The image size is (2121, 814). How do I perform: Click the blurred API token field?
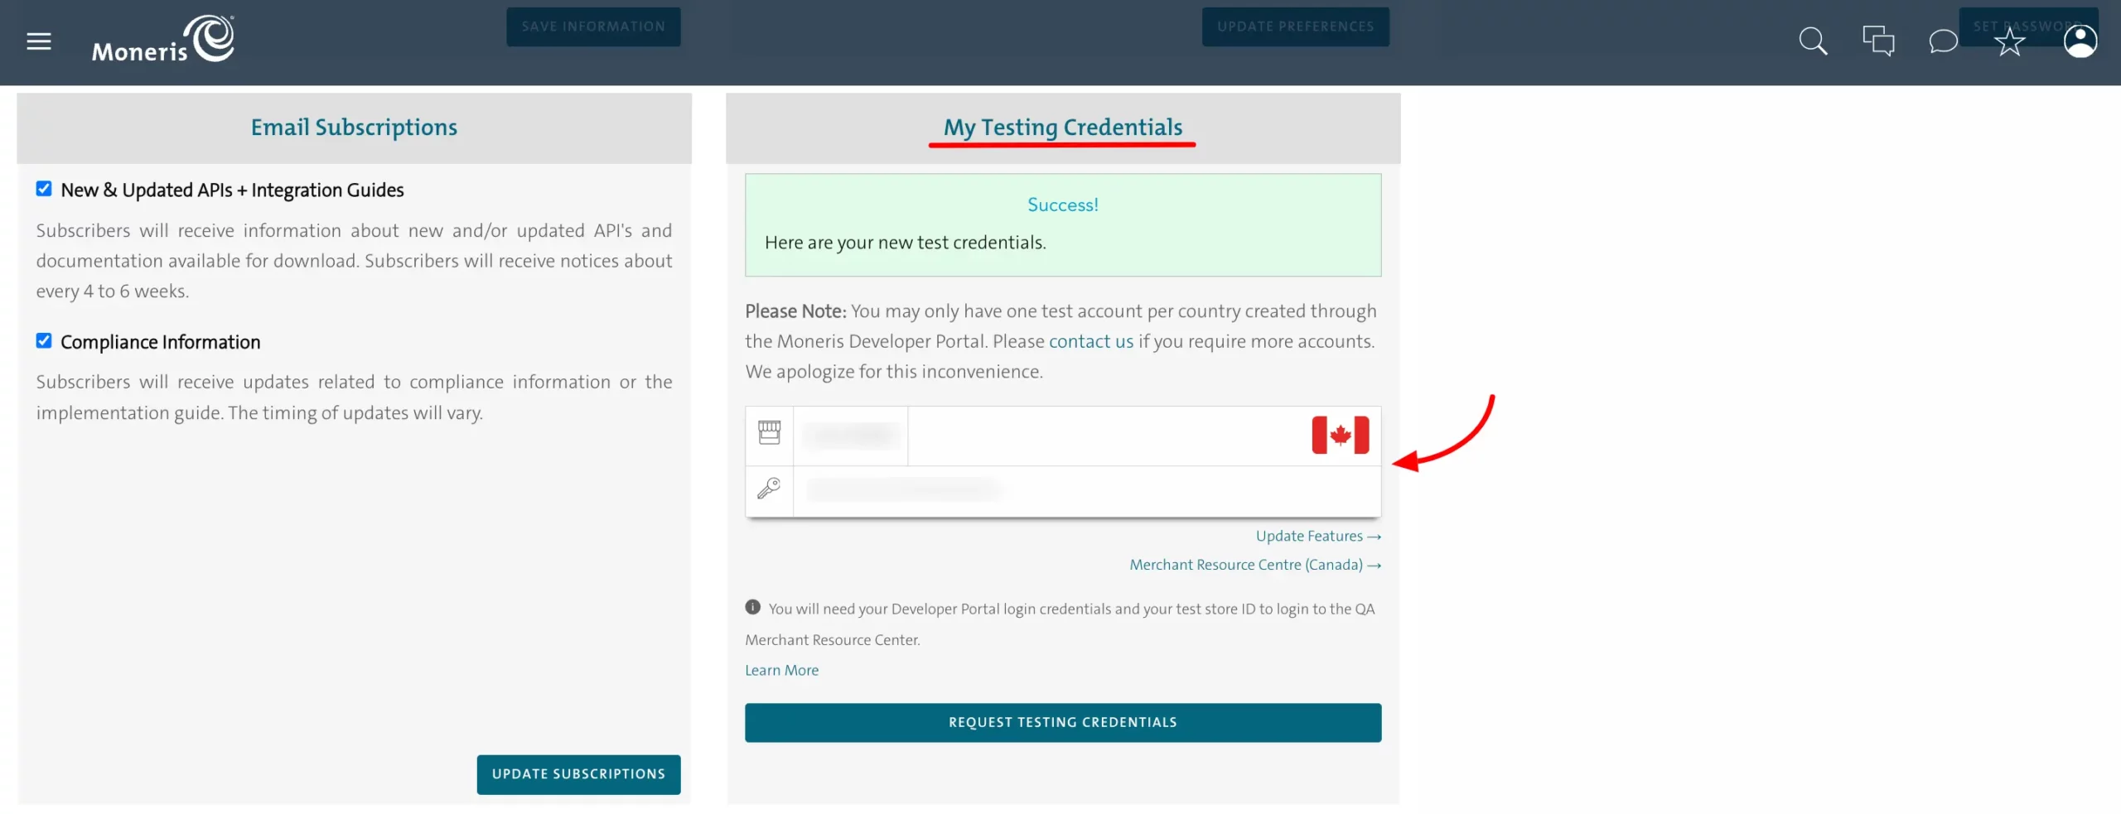(905, 490)
